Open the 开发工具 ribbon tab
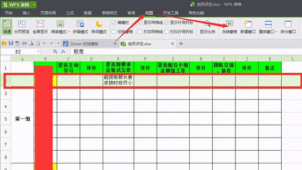This screenshot has height=170, width=302. point(171,13)
